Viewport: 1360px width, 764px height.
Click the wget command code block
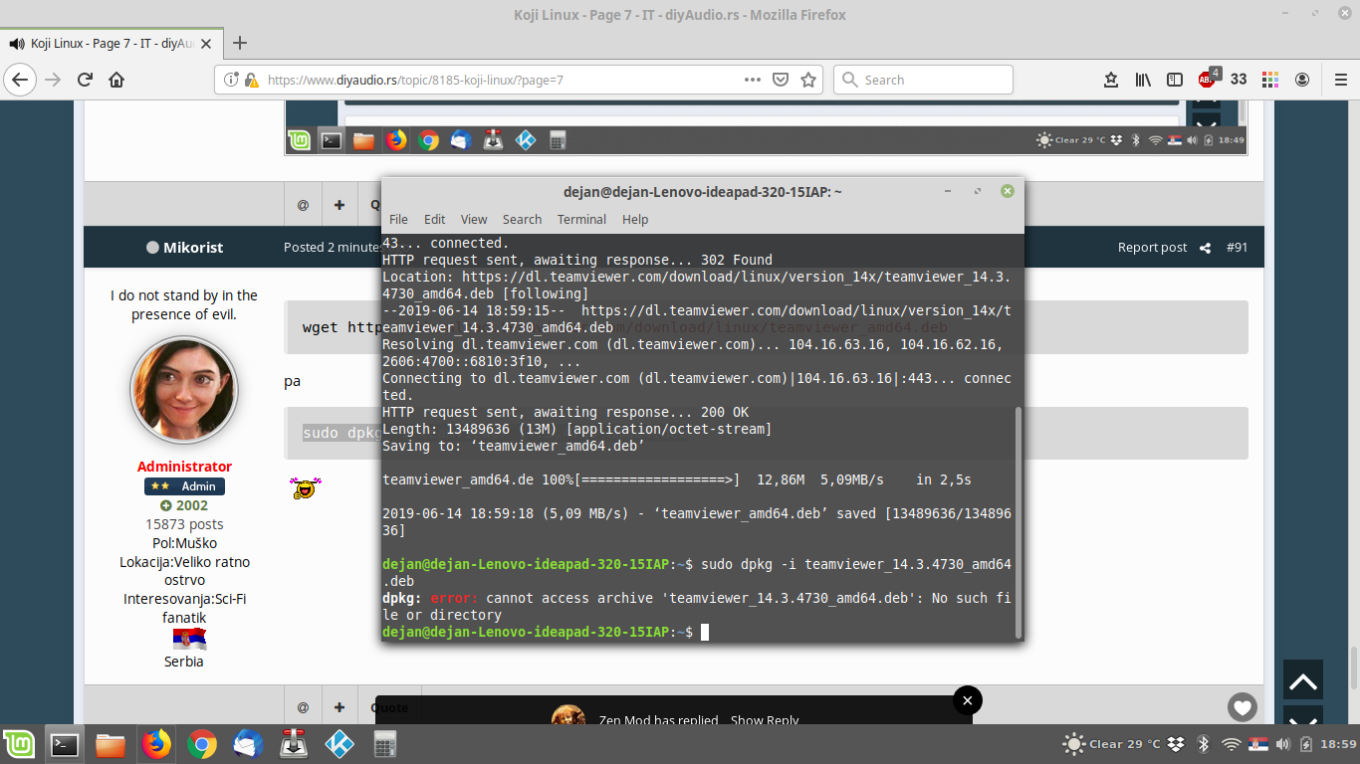(x=766, y=327)
